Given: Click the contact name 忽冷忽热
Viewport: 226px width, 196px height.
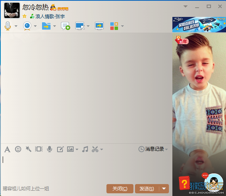Looking at the screenshot, I should [x=35, y=7].
